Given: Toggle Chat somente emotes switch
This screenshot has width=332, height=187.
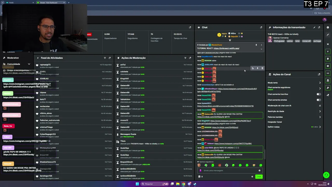Looking at the screenshot, I should [319, 100].
